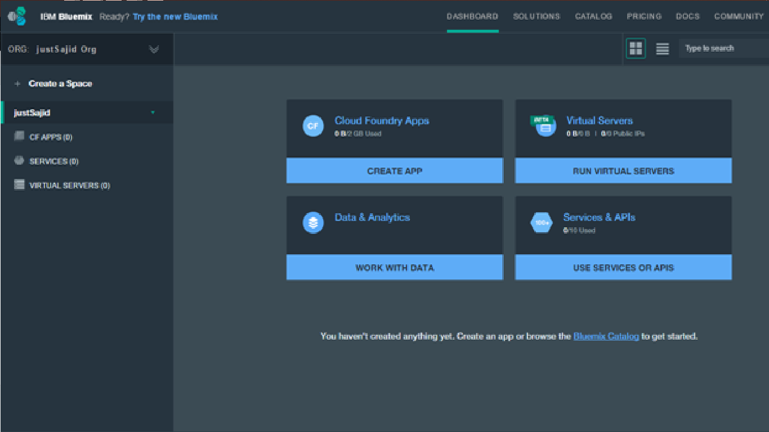Click the Services & APIs title
769x432 pixels.
coord(600,217)
